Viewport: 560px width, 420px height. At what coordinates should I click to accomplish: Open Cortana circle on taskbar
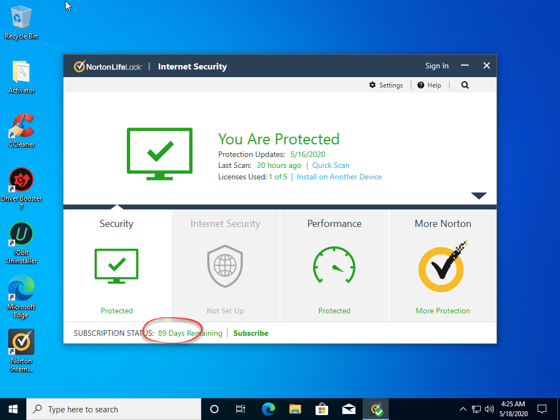click(214, 409)
